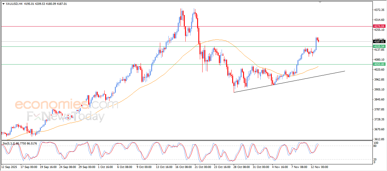The height and width of the screenshot is (171, 387).
Task: Click the 80 level on stochastic scale
Action: pyautogui.click(x=375, y=146)
